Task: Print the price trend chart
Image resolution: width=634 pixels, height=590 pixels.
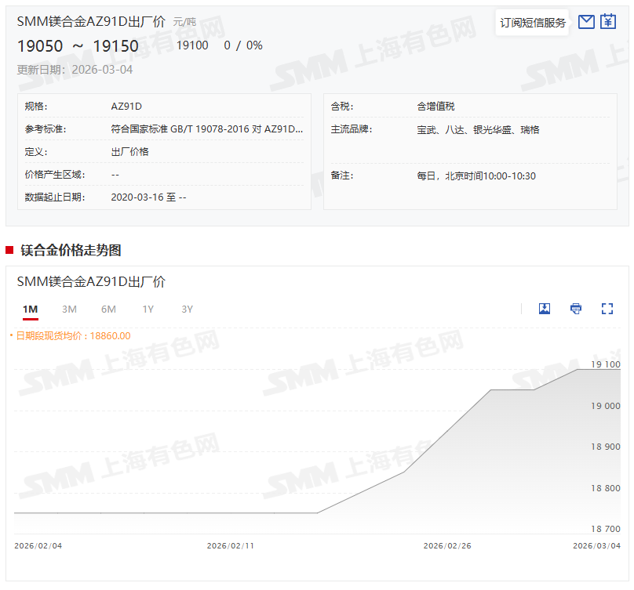Action: point(576,309)
